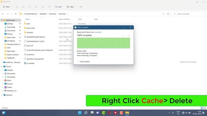Click the Copy toolbar icon
Image resolution: width=207 pixels, height=116 pixels.
(23, 7)
